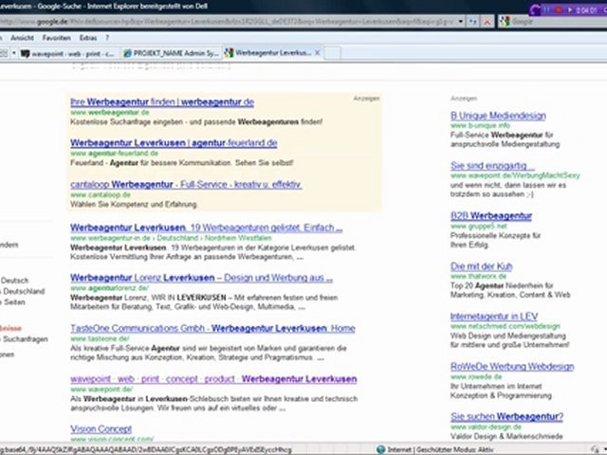The width and height of the screenshot is (607, 455).
Task: Open visited wavepoint web print concept result
Action: 213,379
